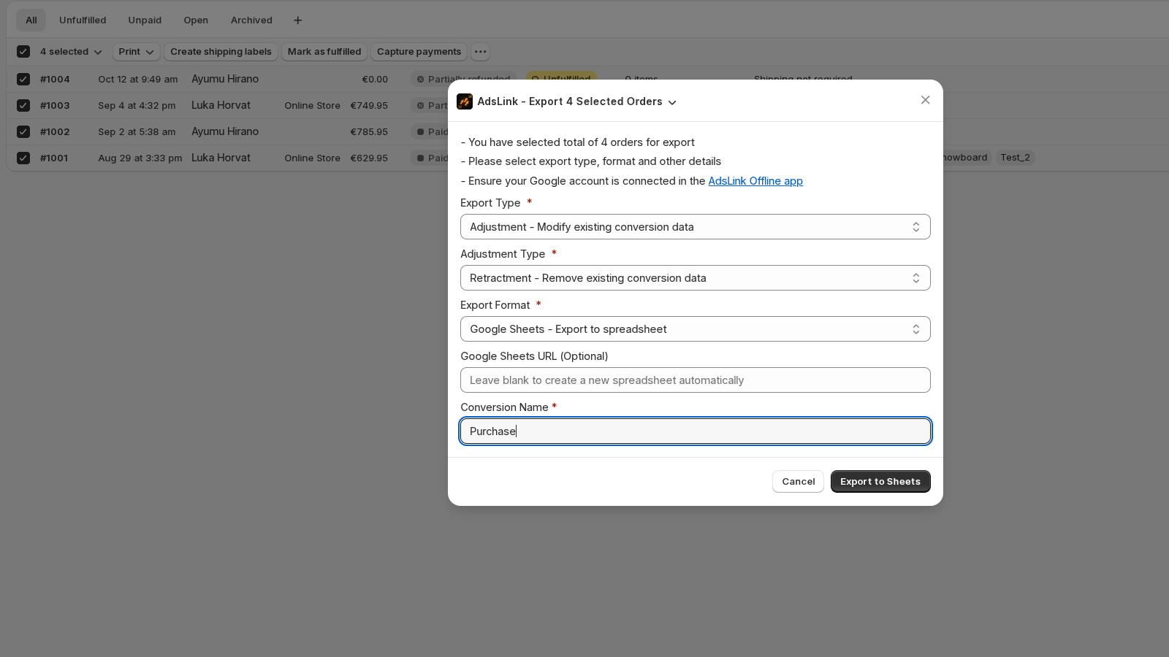Toggle the select-all orders checkbox

coord(23,51)
